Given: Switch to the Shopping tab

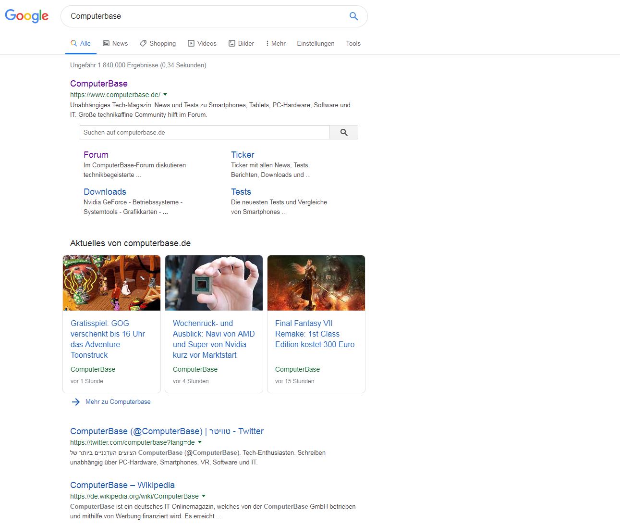Looking at the screenshot, I should tap(158, 43).
